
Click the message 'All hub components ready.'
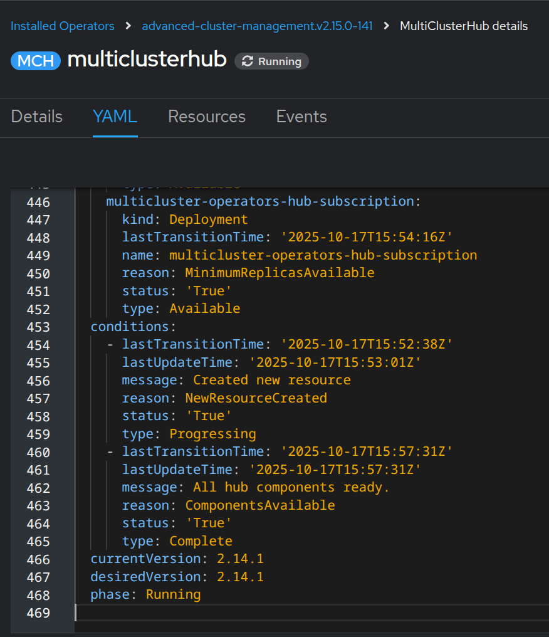pos(291,487)
